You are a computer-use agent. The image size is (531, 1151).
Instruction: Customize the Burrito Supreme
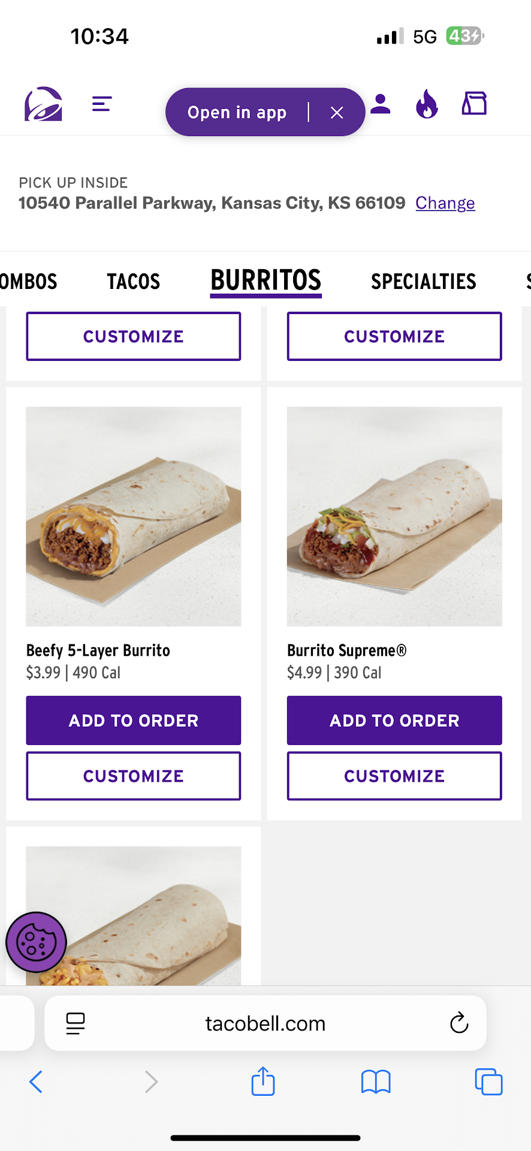pos(394,776)
